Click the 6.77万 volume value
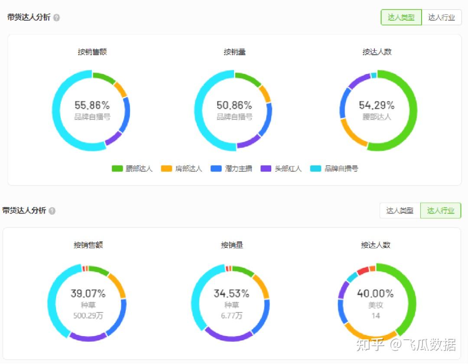Viewport: 468px width, 364px height. point(231,315)
